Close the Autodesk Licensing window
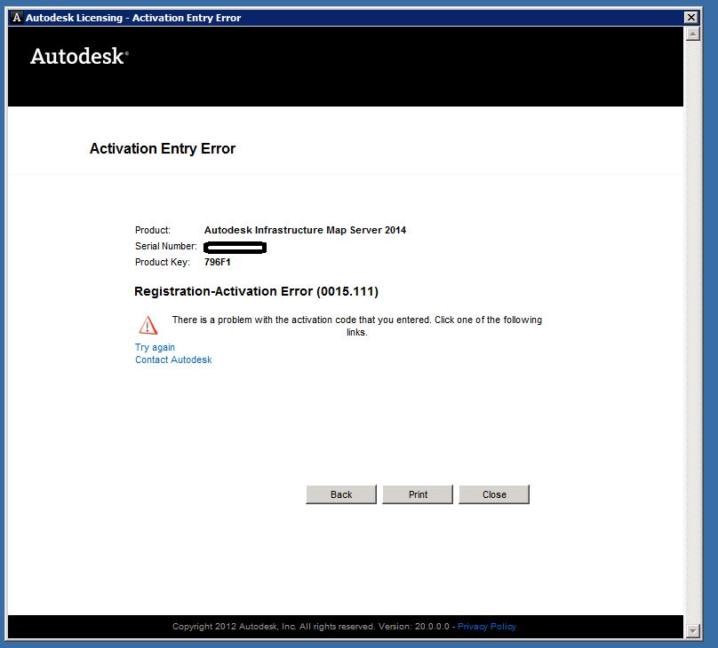Screen dimensions: 718x648 pyautogui.click(x=691, y=18)
